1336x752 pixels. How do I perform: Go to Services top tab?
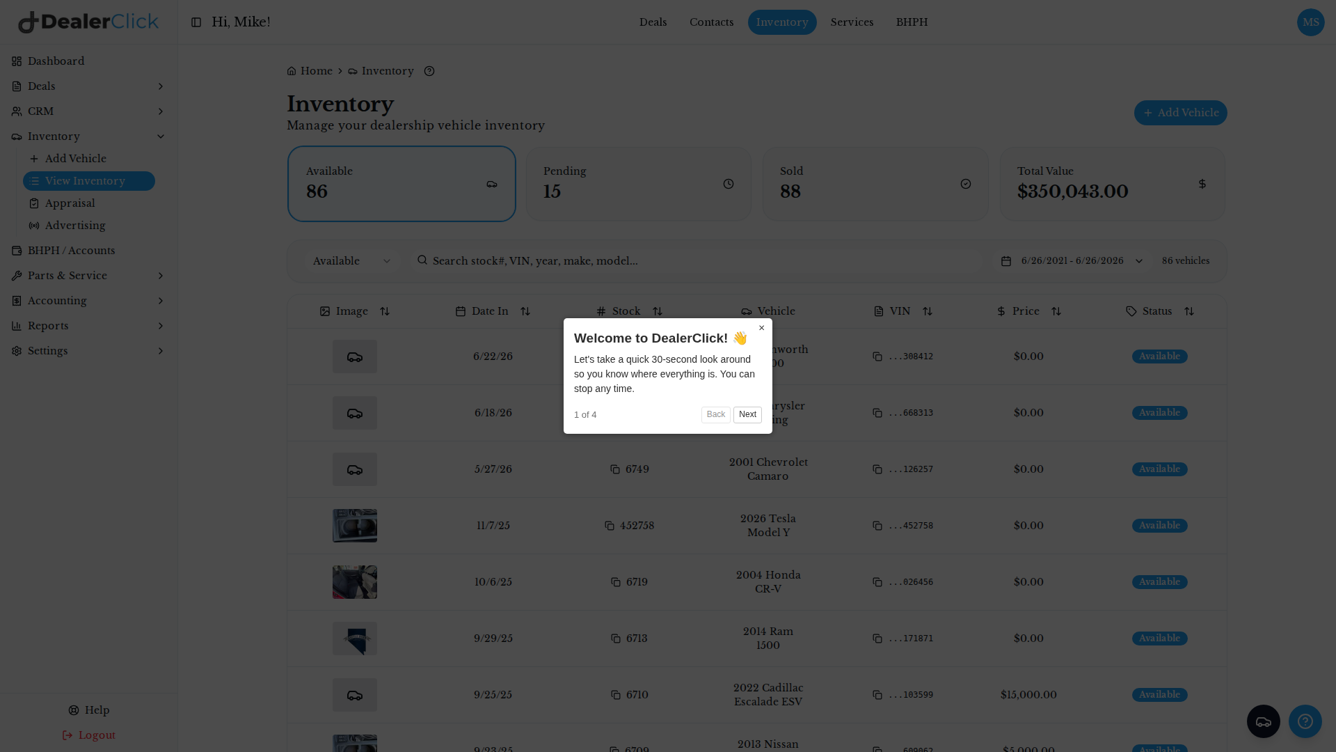pyautogui.click(x=852, y=22)
